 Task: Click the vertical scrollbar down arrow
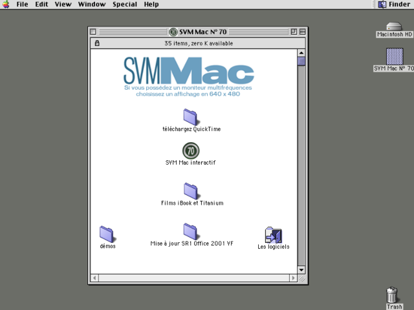point(301,270)
